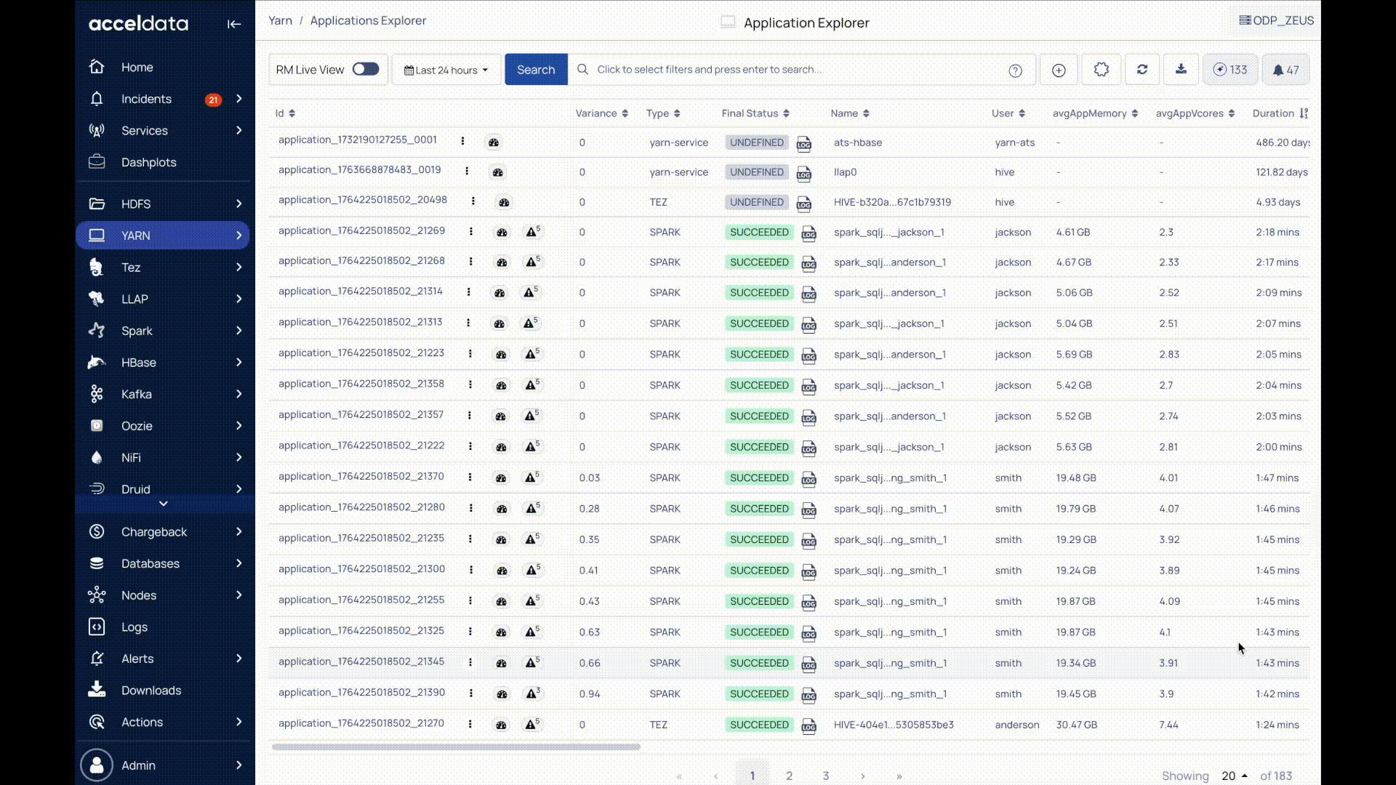Click the dashboard gauge icon for application 21269
Screen dimensions: 1396x785
click(502, 233)
